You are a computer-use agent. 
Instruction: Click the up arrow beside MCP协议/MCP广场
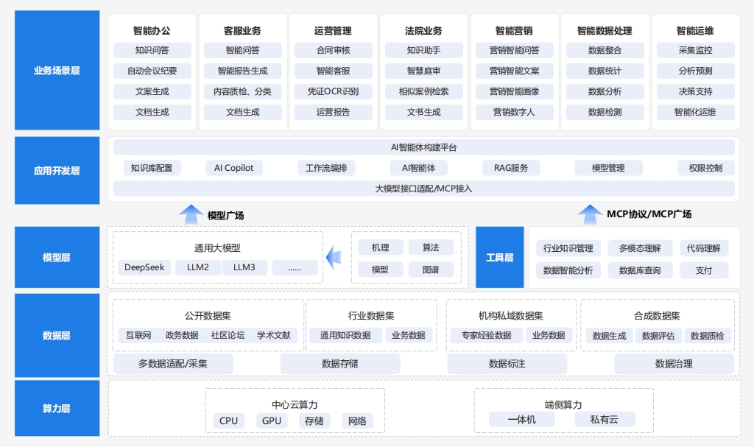588,214
